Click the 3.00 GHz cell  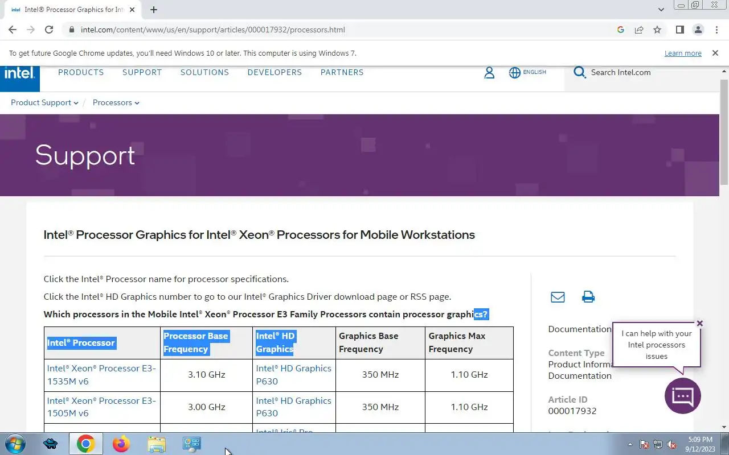coord(207,407)
